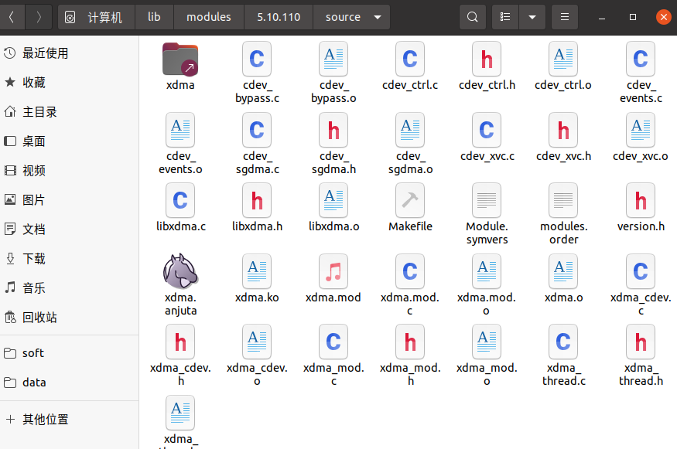Open the search magnifier in the toolbar
The height and width of the screenshot is (449, 677).
click(x=473, y=17)
